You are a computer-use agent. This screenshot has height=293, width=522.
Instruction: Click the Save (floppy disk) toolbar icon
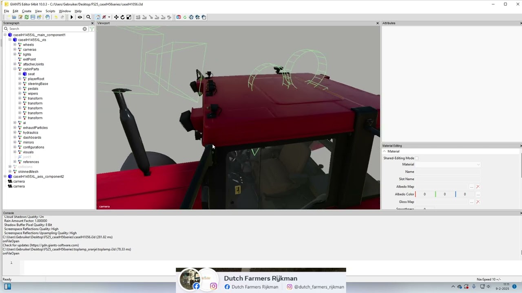click(x=33, y=17)
